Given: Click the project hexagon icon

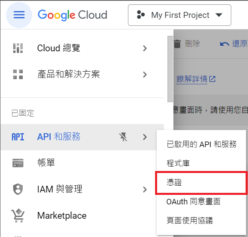Looking at the screenshot, I should [x=141, y=15].
